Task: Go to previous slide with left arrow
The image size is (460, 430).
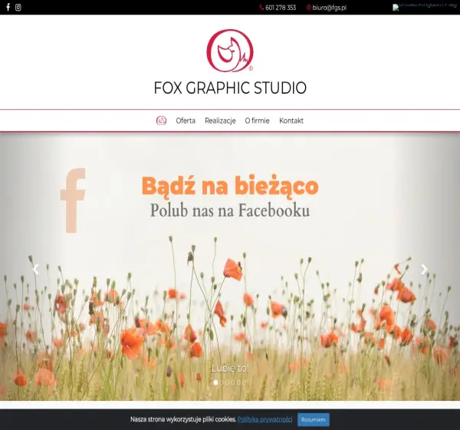Action: (x=35, y=270)
